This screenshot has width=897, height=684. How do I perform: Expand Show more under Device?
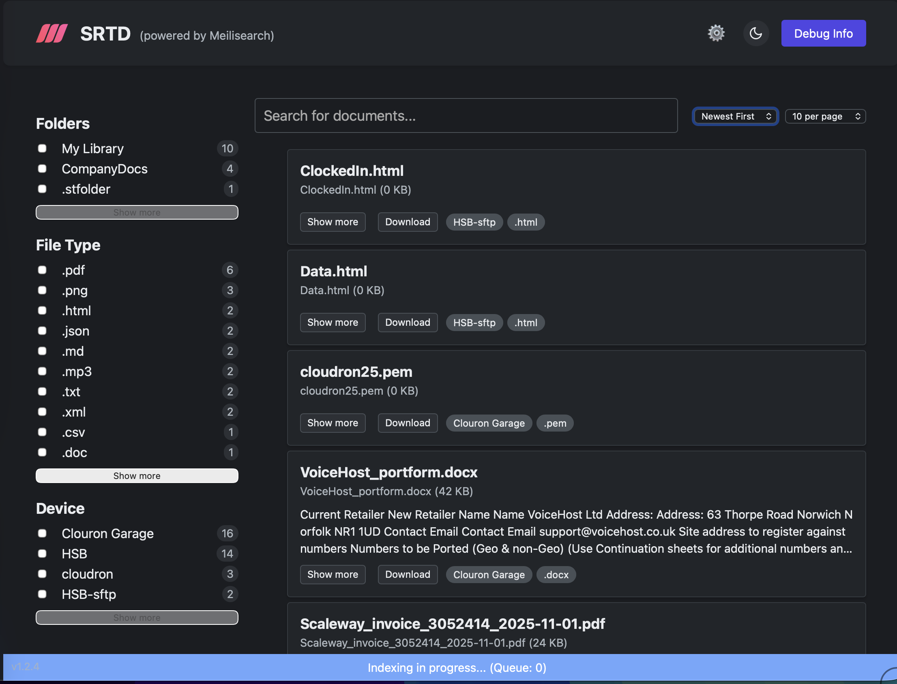tap(137, 617)
